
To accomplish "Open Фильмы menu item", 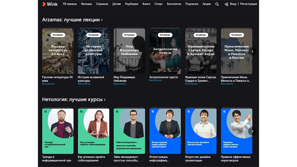I will pyautogui.click(x=86, y=4).
